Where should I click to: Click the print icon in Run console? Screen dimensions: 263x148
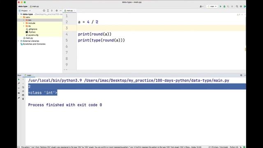pyautogui.click(x=23, y=95)
